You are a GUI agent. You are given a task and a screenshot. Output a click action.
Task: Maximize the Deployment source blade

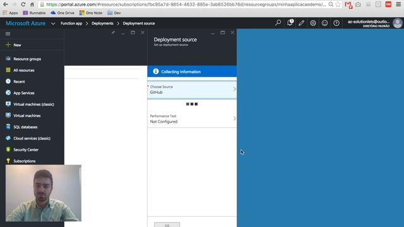223,33
